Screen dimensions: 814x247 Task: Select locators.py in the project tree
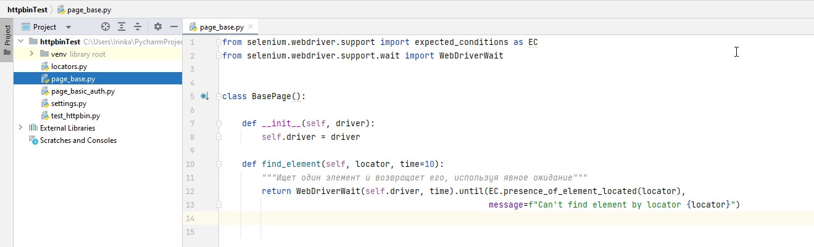(69, 67)
